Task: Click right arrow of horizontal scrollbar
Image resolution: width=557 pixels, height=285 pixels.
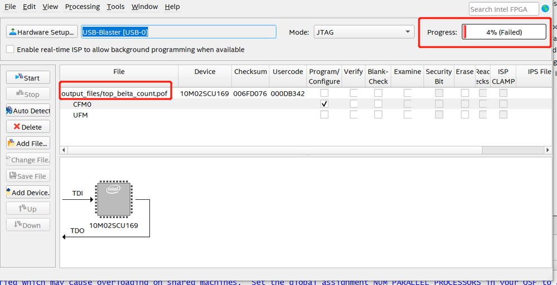Action: [x=548, y=150]
